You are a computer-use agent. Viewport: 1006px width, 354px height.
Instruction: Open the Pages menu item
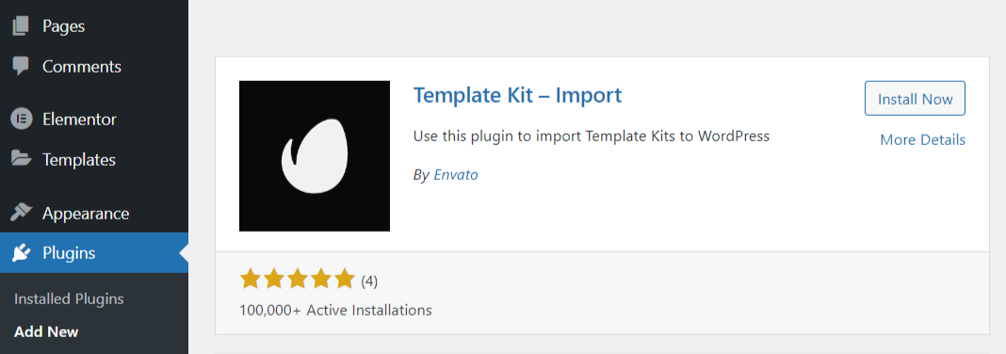point(63,26)
